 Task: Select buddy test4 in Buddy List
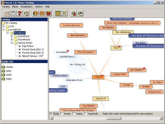(x=9, y=71)
